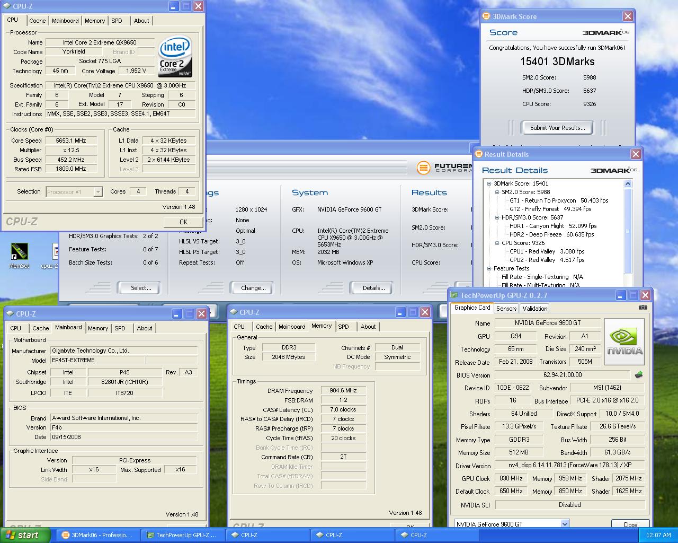This screenshot has height=543, width=678.
Task: Select HDR2 - Deep Freeze row
Action: tap(551, 234)
